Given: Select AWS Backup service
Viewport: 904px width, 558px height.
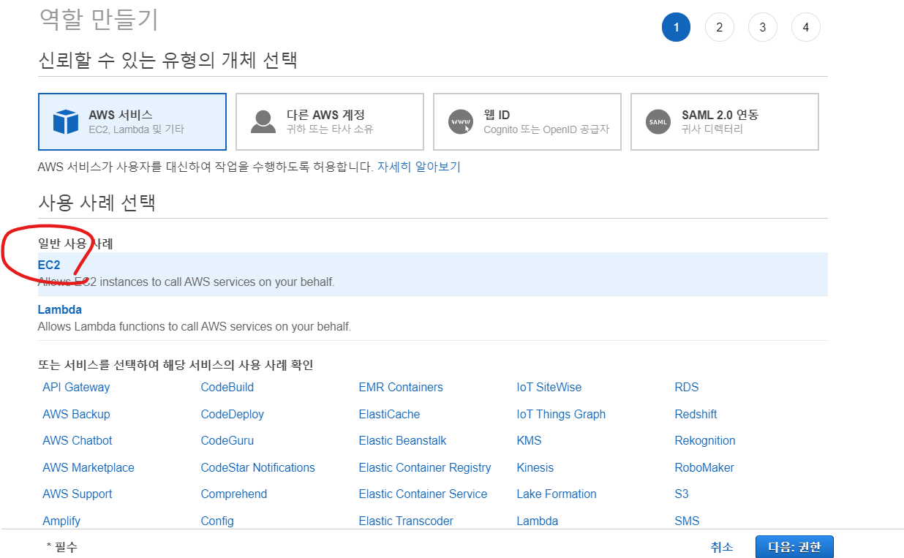Looking at the screenshot, I should coord(76,414).
